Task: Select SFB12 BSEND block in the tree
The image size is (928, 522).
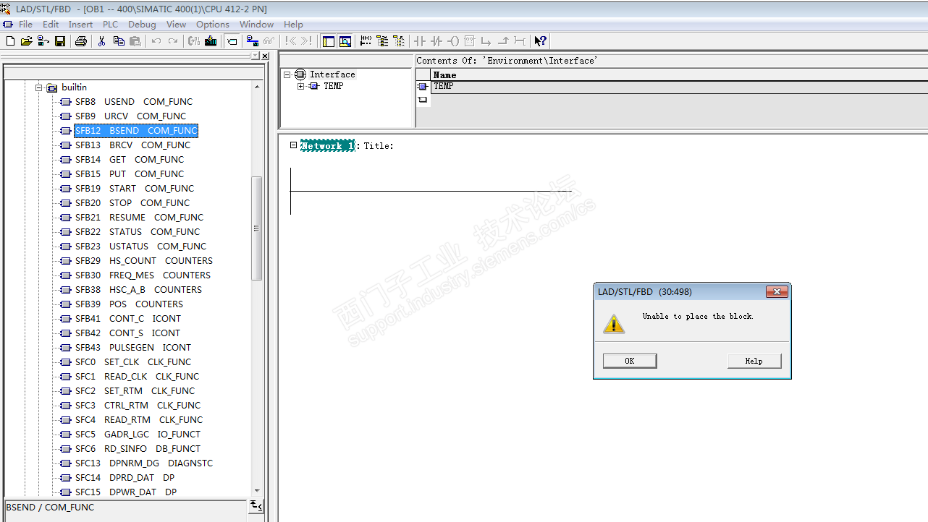Action: (x=136, y=131)
